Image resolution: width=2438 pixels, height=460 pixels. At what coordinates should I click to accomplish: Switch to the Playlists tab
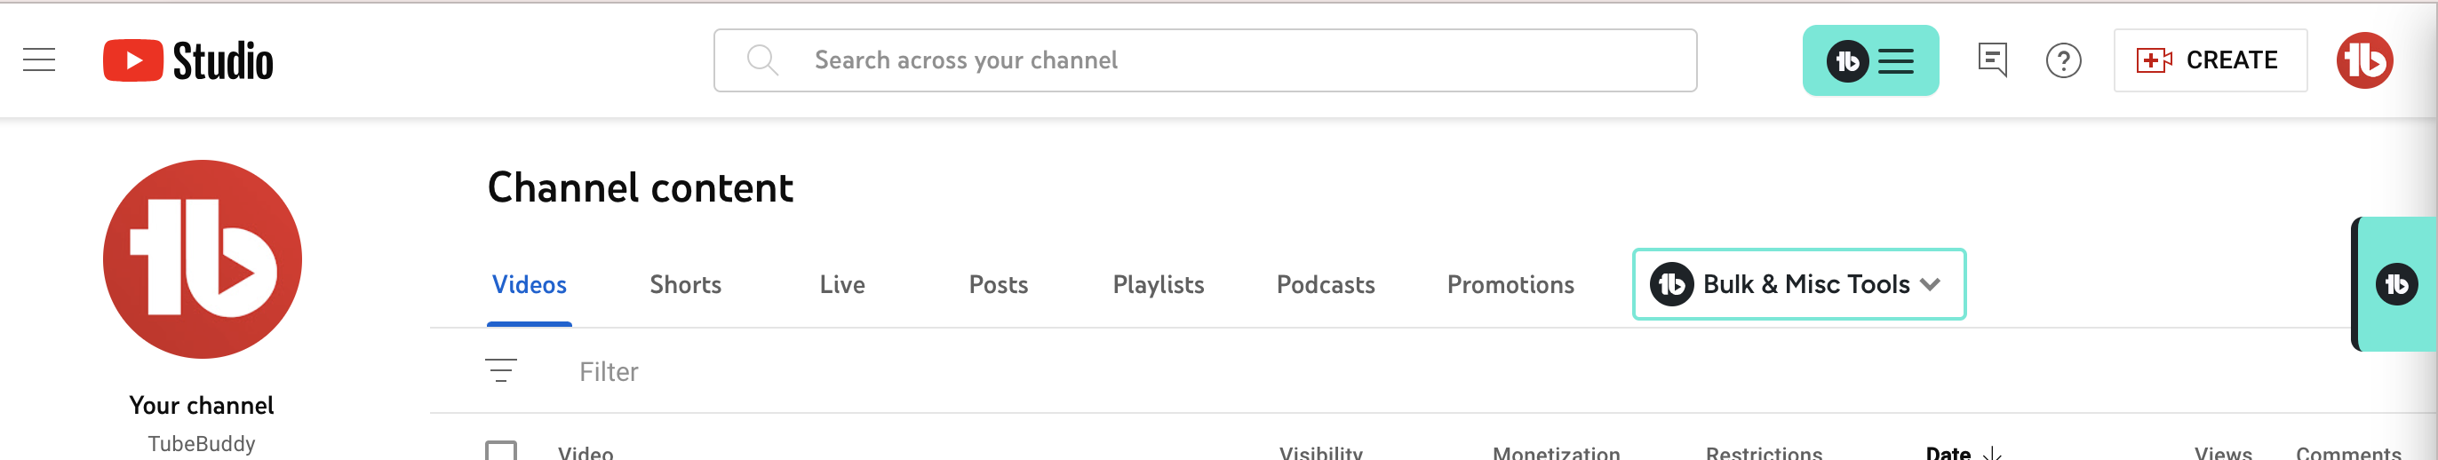click(1159, 285)
